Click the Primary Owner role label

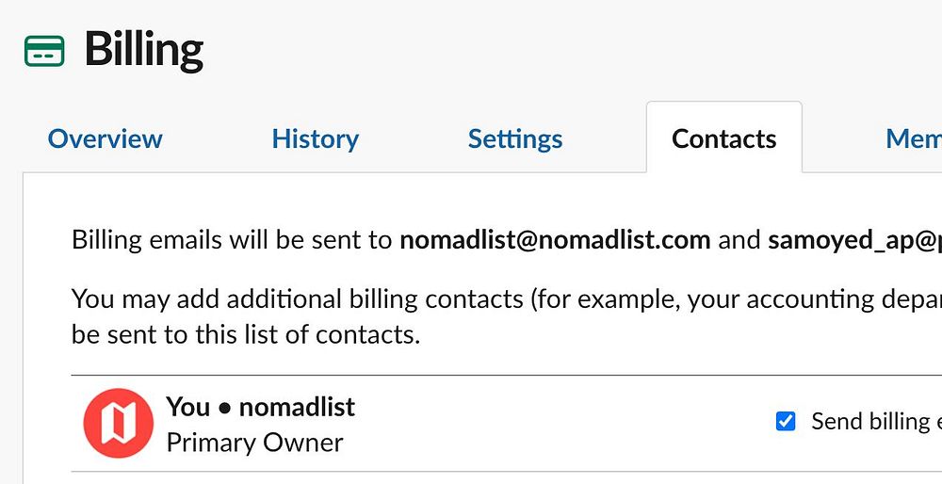[254, 443]
